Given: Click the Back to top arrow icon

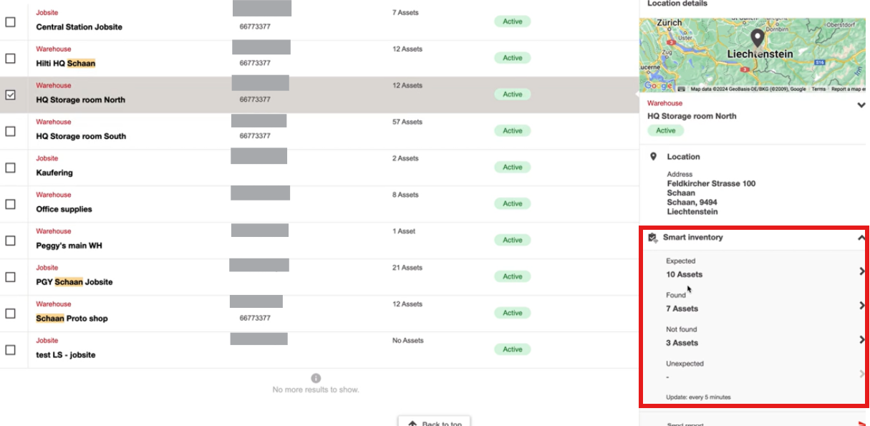Looking at the screenshot, I should pyautogui.click(x=412, y=424).
